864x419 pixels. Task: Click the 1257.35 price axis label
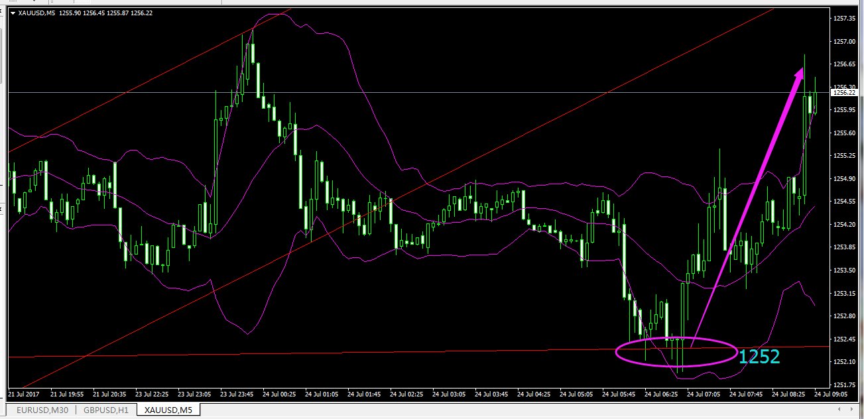click(x=844, y=19)
